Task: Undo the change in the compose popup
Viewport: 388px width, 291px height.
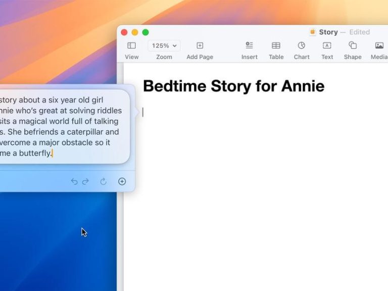Action: [x=74, y=182]
